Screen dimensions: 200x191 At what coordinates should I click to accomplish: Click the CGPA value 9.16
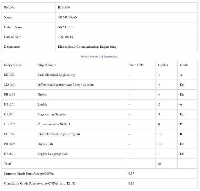pos(131,184)
